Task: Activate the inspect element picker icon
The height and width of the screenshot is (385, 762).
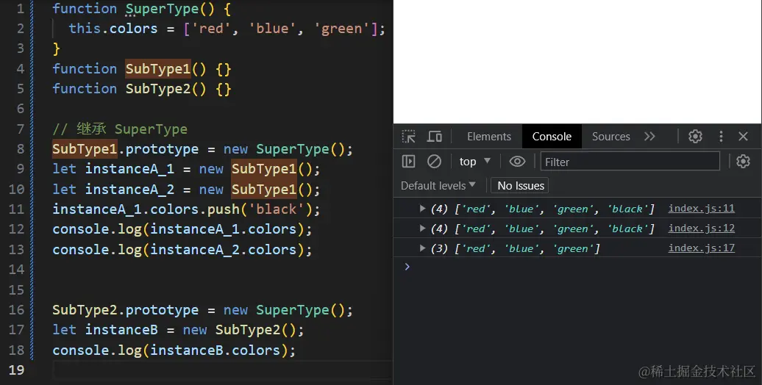Action: (409, 137)
